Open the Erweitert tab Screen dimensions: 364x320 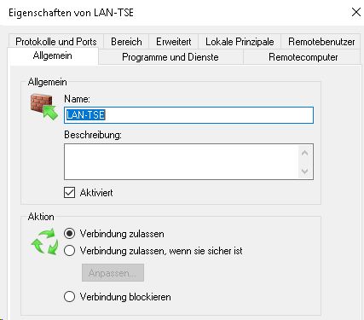(x=174, y=42)
